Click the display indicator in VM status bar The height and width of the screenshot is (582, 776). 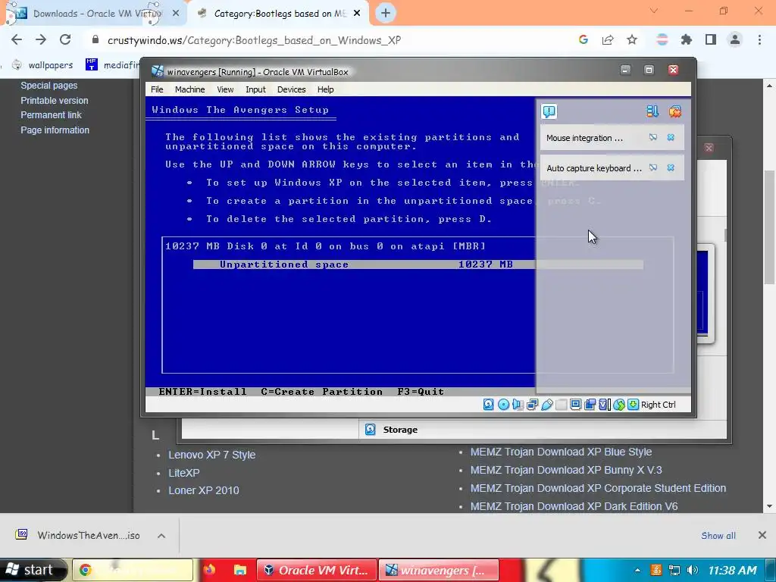575,405
